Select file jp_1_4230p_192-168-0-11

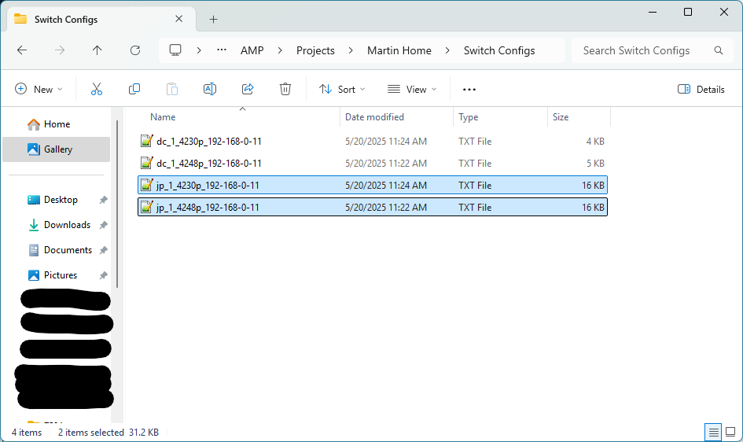[373, 186]
